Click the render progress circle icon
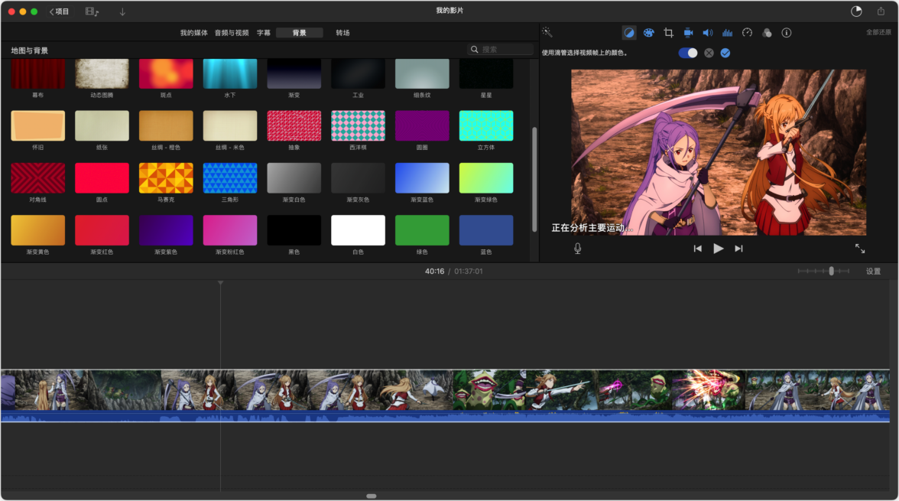 click(x=856, y=11)
